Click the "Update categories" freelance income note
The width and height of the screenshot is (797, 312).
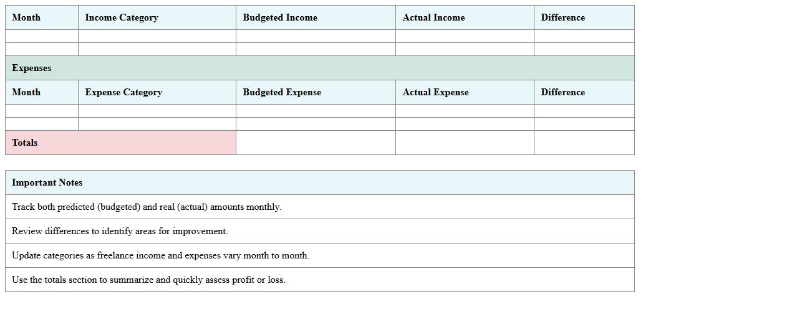point(160,255)
